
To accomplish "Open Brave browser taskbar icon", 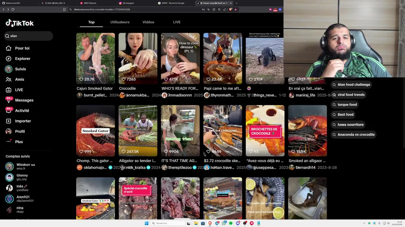I will point(210,223).
